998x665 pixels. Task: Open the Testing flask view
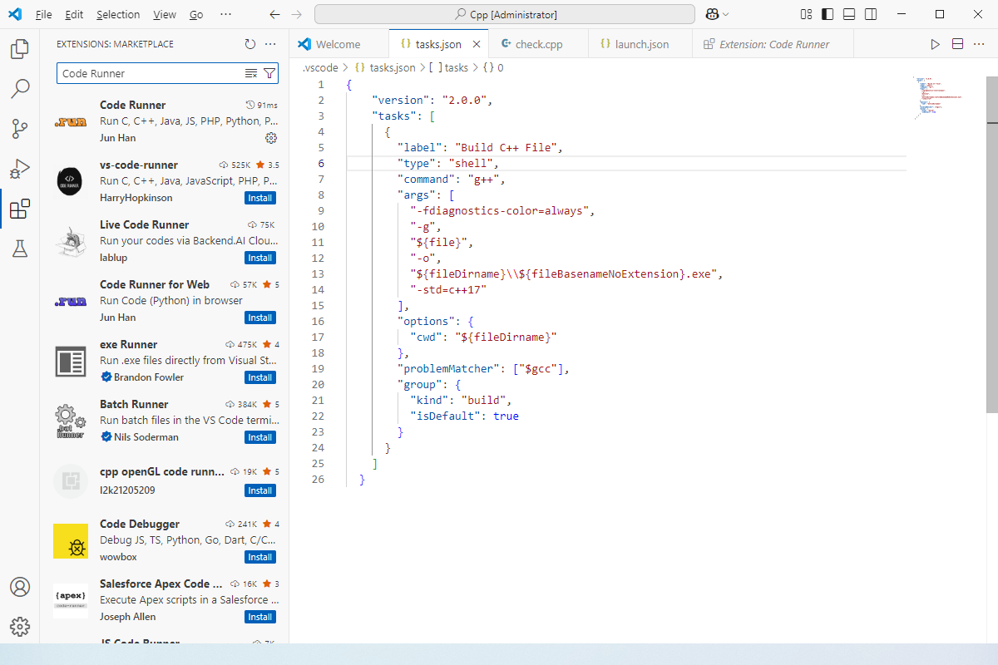click(x=20, y=249)
